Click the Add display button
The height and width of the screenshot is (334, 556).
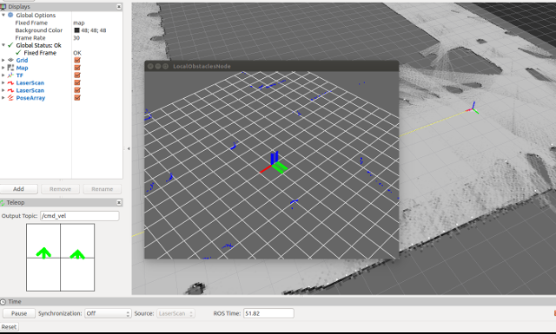point(19,189)
